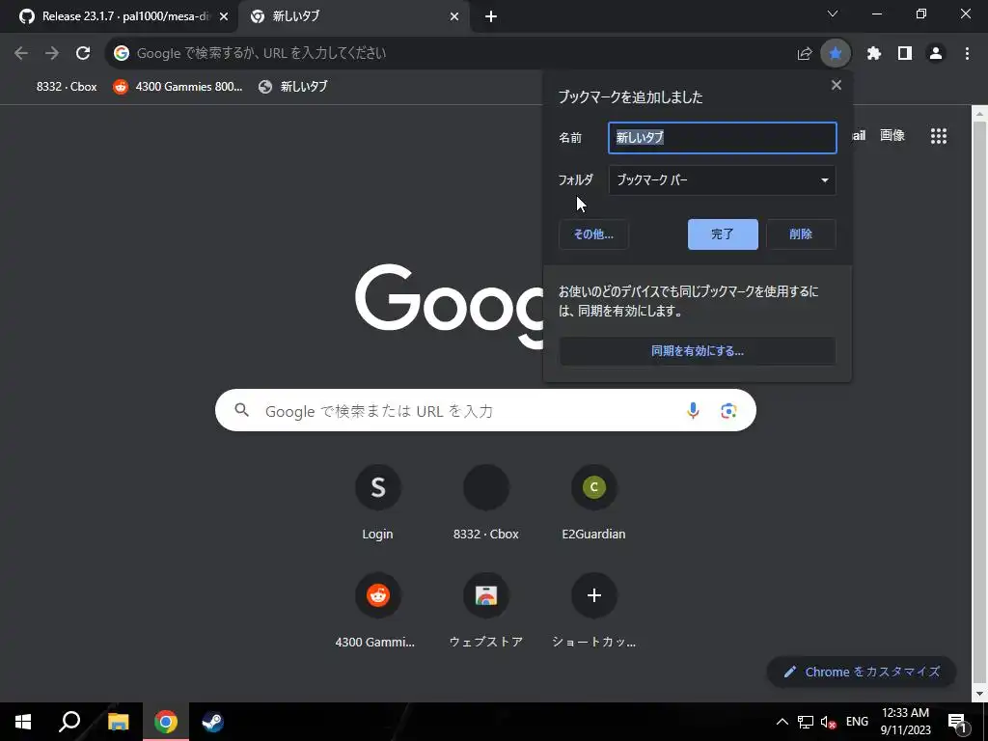Image resolution: width=988 pixels, height=741 pixels.
Task: Reload the page
Action: pyautogui.click(x=83, y=53)
